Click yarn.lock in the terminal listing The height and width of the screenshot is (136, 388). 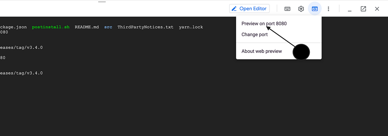point(191,27)
